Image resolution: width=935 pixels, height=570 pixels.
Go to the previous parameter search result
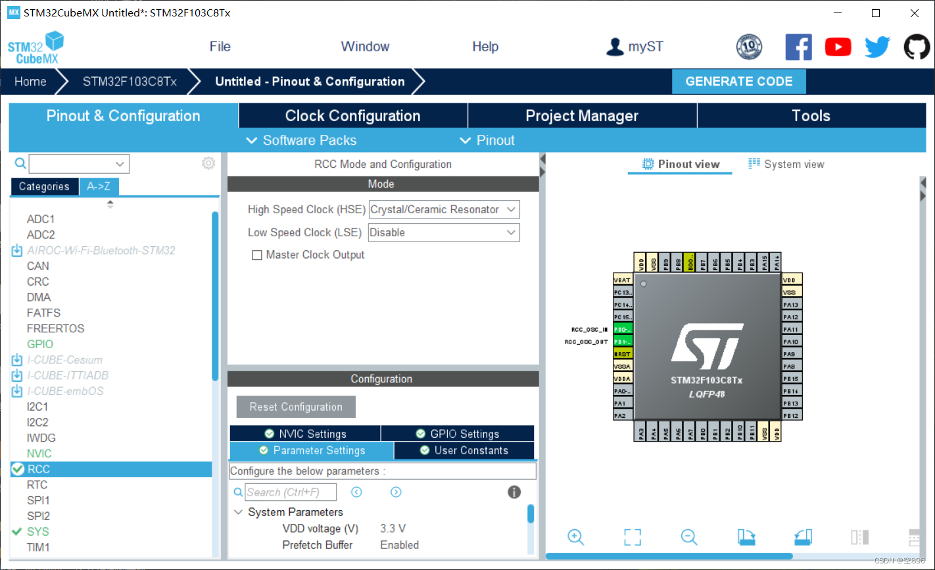[x=356, y=492]
